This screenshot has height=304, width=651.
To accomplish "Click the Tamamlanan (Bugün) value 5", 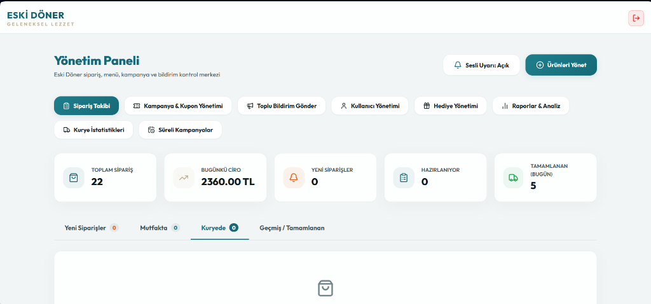I will point(533,186).
